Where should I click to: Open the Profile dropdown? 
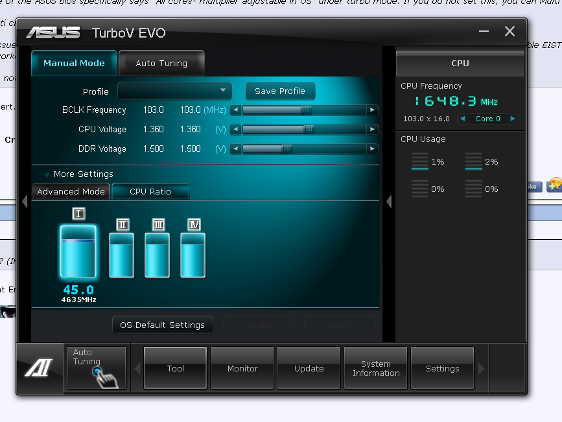pyautogui.click(x=174, y=91)
